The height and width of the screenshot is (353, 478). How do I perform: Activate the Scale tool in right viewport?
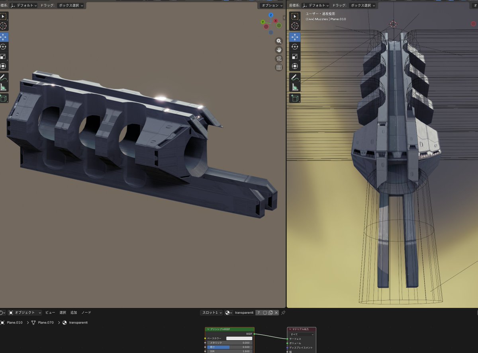(x=295, y=57)
